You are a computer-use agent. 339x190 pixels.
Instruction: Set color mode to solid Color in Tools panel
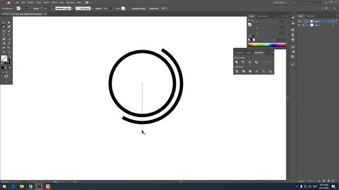click(x=3, y=68)
